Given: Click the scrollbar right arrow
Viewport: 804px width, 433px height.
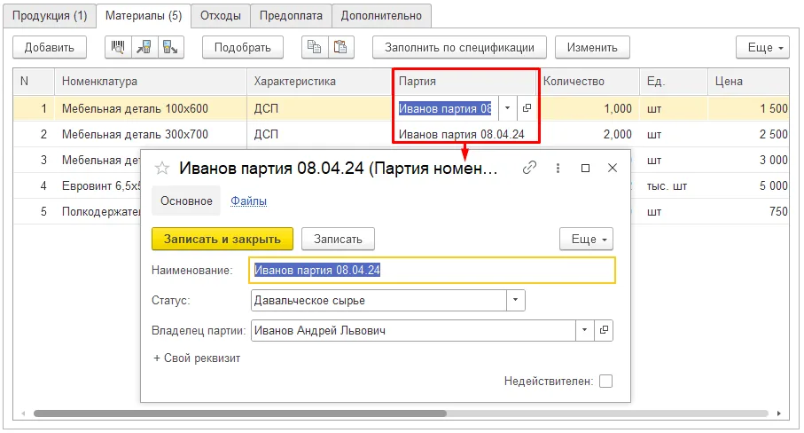Looking at the screenshot, I should click(x=779, y=413).
